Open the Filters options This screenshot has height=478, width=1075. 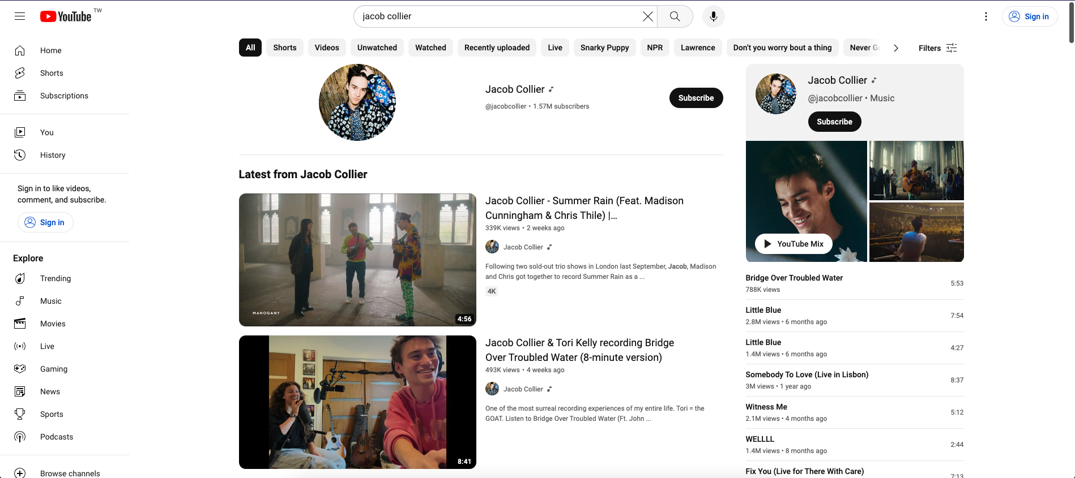pyautogui.click(x=937, y=48)
